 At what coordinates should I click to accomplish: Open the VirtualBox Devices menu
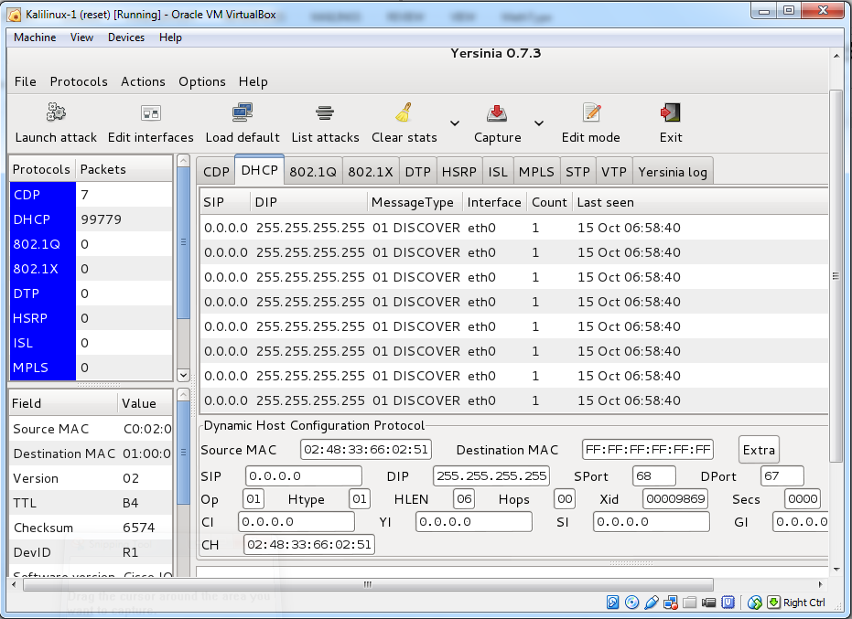coord(126,37)
